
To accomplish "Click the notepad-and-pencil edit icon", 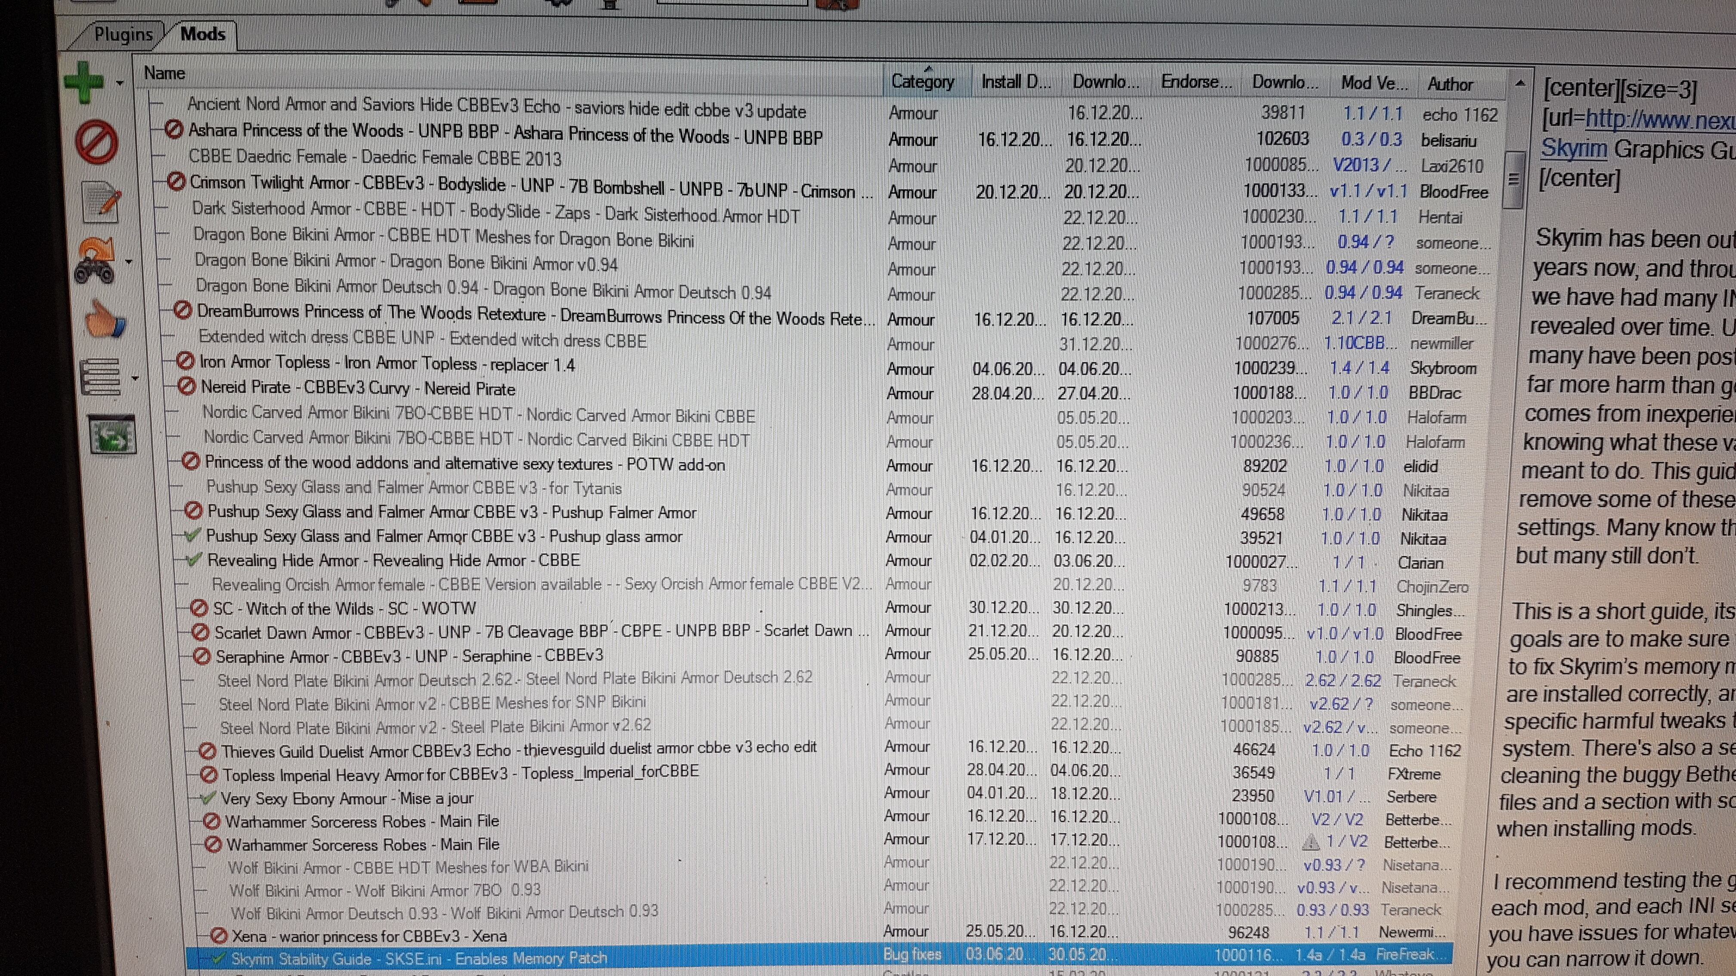I will point(101,201).
